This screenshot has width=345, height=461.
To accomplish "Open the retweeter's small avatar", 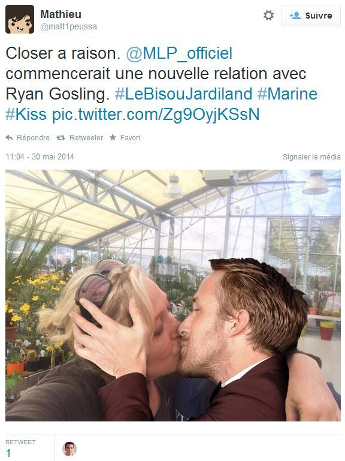I will [69, 448].
